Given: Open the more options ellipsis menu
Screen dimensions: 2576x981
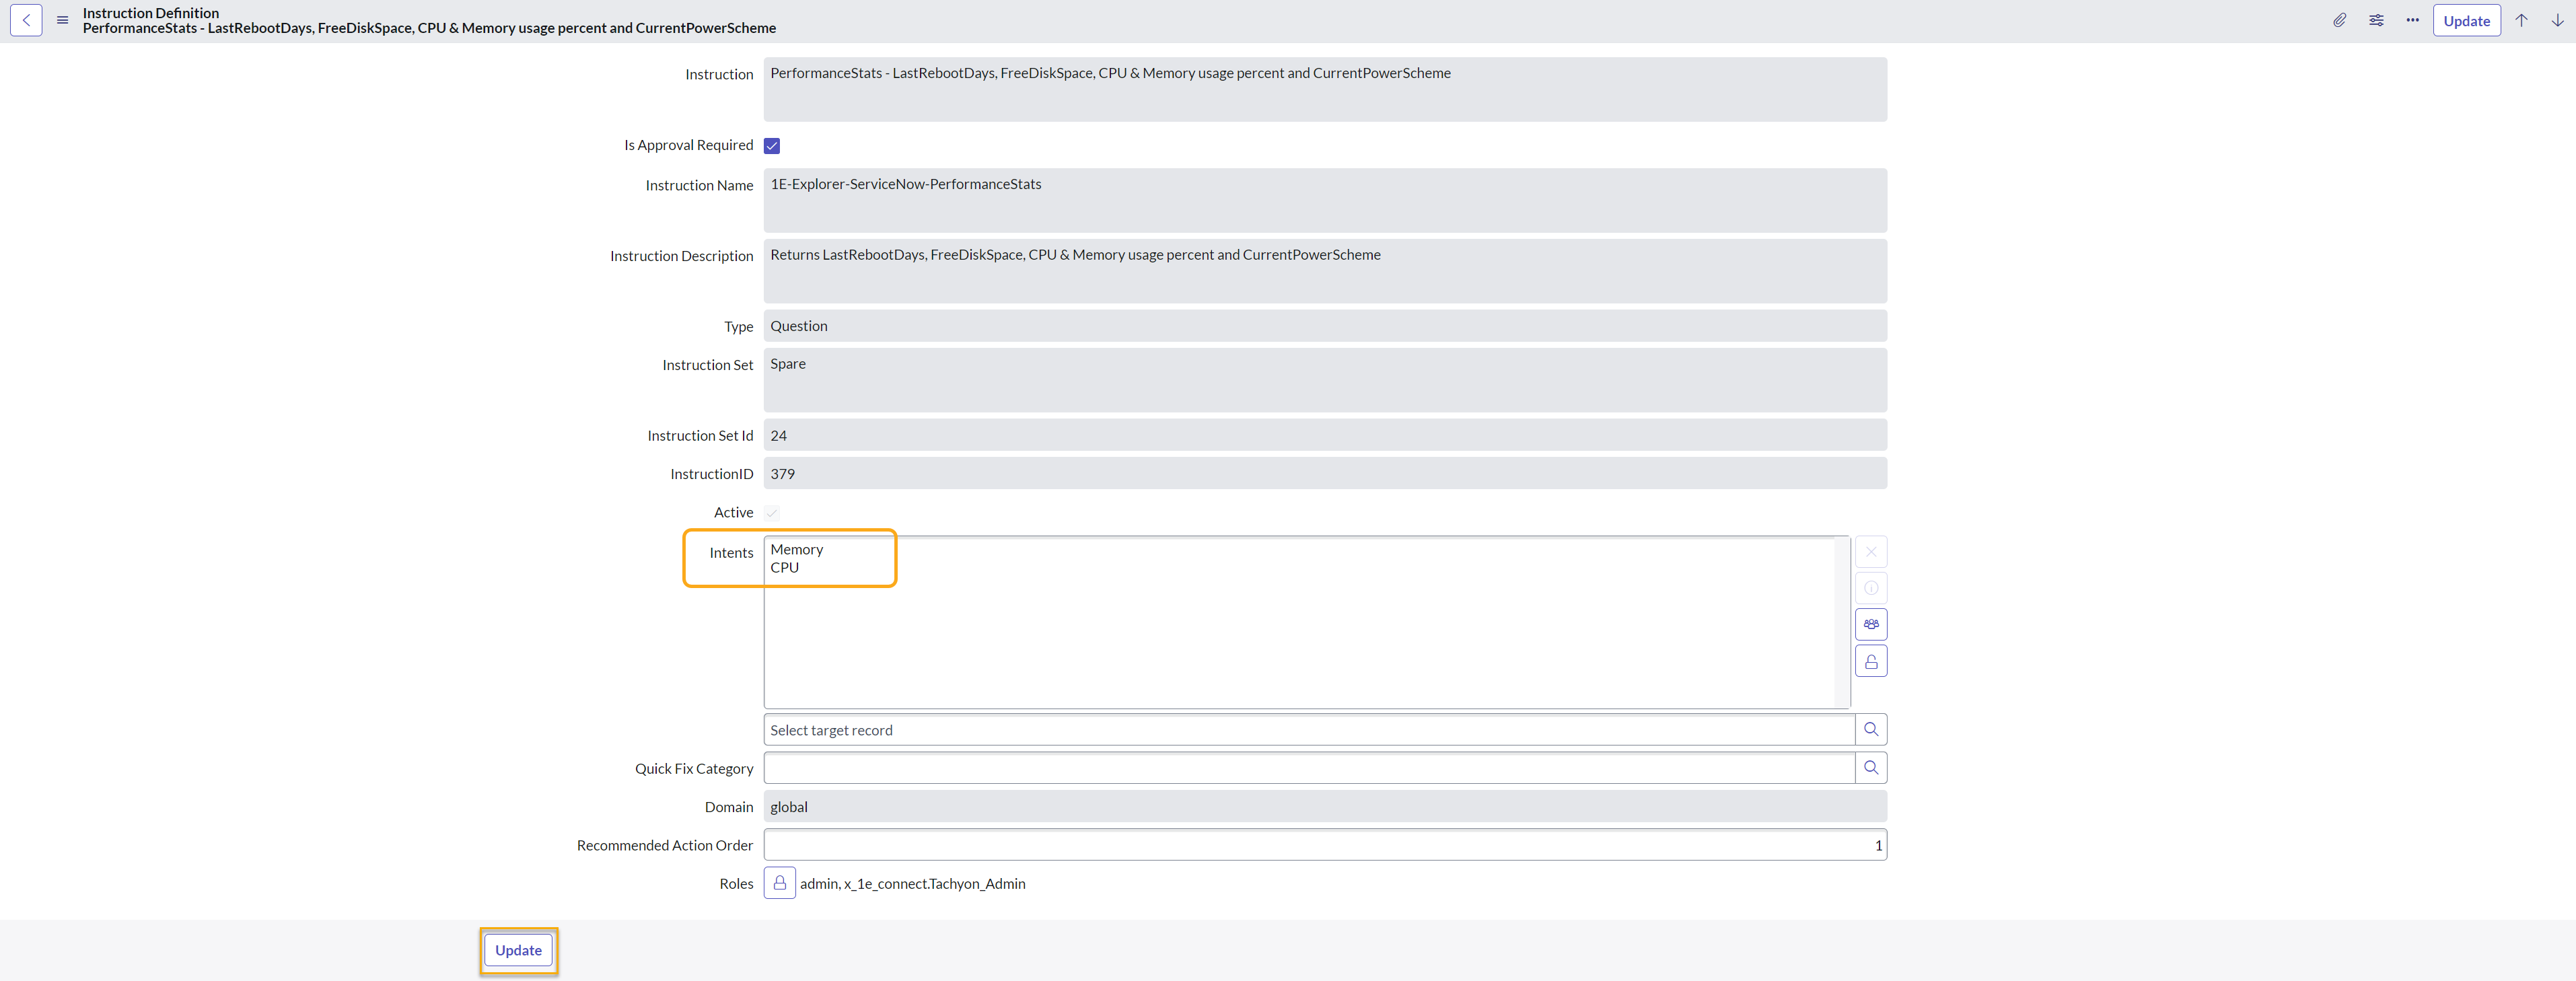Looking at the screenshot, I should click(x=2412, y=20).
